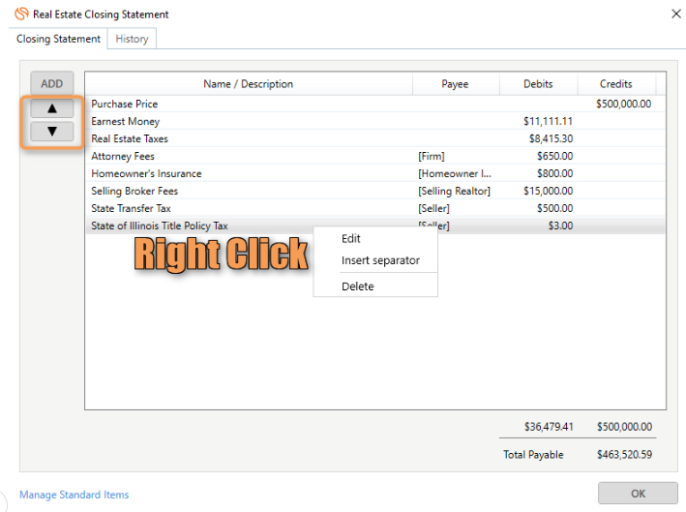Screen dimensions: 686x512
Task: Select the Attorney Fees row
Action: (x=123, y=157)
